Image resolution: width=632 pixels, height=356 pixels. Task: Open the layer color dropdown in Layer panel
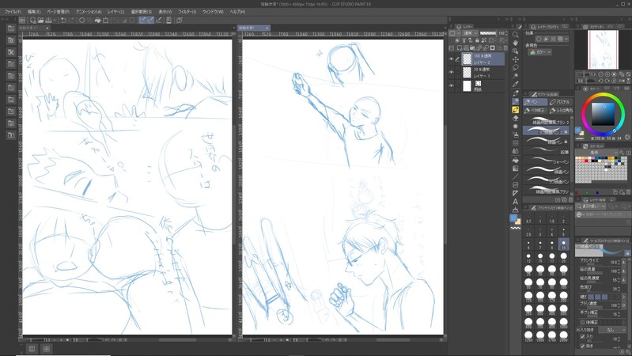coord(456,33)
